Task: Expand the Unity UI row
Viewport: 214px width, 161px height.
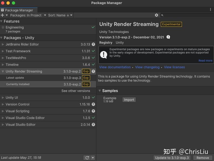Action: (x=3, y=98)
